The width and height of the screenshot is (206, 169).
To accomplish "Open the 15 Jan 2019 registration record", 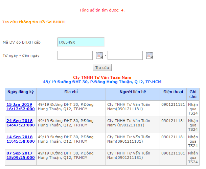I will coord(20,107).
